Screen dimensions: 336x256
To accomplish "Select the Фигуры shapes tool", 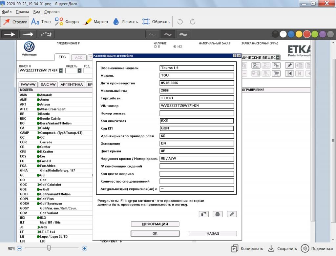I will click(67, 22).
